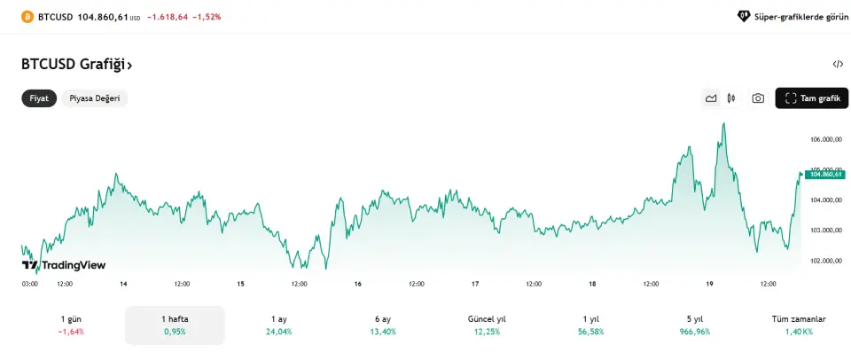
Task: Click the TradingView logo on chart
Action: pos(64,265)
